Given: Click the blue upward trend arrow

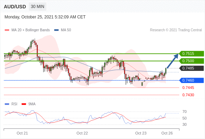Looking at the screenshot, I should (173, 61).
